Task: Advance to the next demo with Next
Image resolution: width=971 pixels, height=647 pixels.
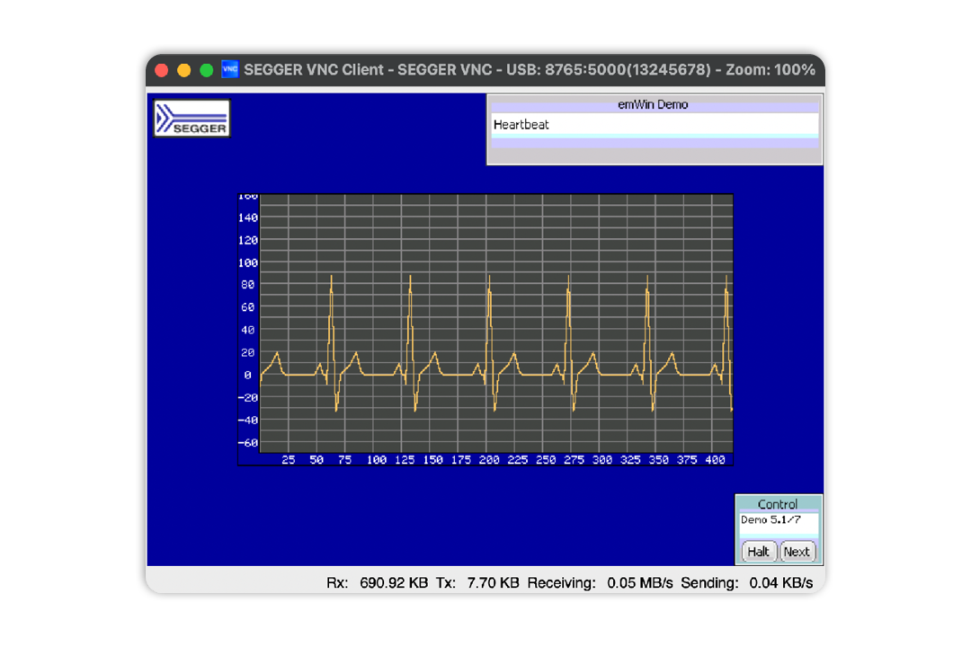Action: (797, 551)
